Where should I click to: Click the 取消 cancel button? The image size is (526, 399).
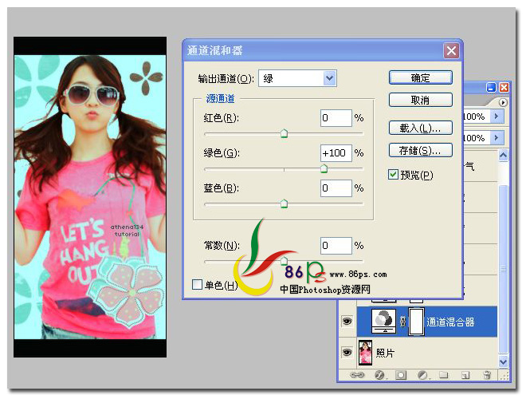pyautogui.click(x=420, y=100)
